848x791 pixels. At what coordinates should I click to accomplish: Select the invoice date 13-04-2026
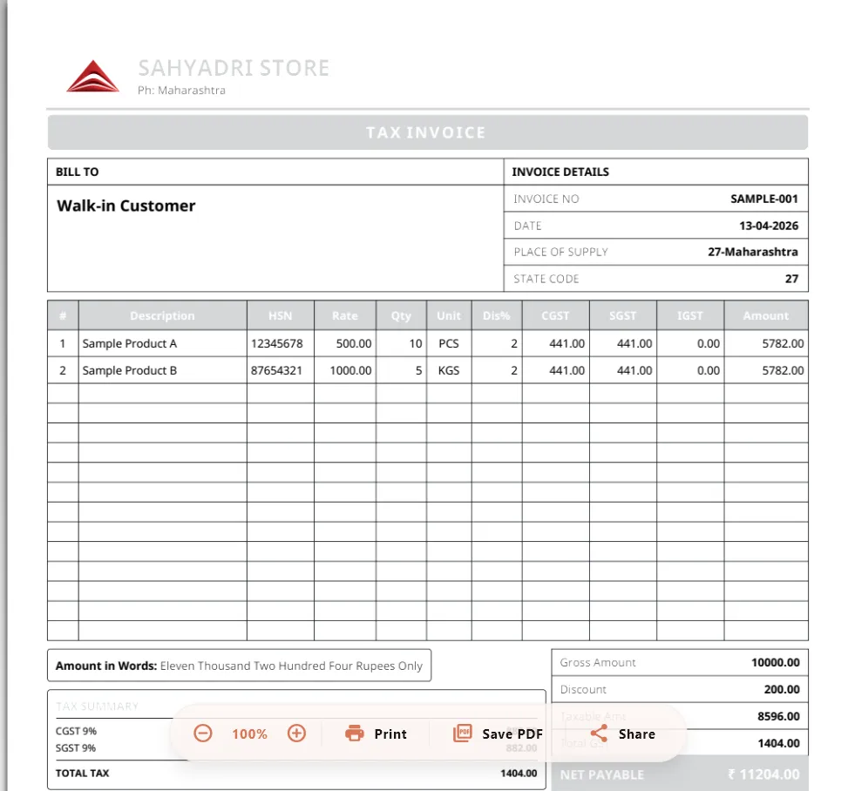(772, 226)
